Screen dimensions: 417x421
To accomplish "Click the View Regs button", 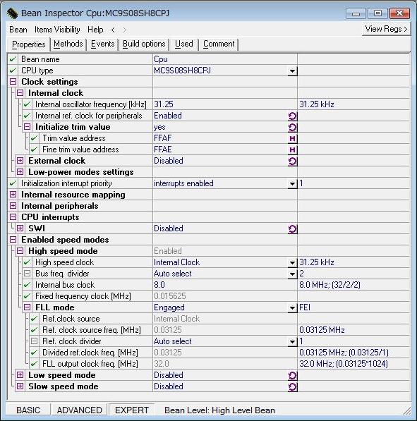I will coord(386,29).
